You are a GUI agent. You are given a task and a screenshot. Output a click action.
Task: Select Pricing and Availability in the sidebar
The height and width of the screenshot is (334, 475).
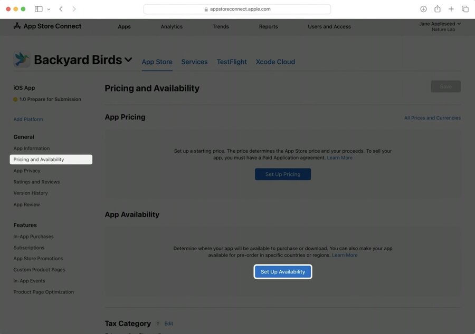click(51, 160)
